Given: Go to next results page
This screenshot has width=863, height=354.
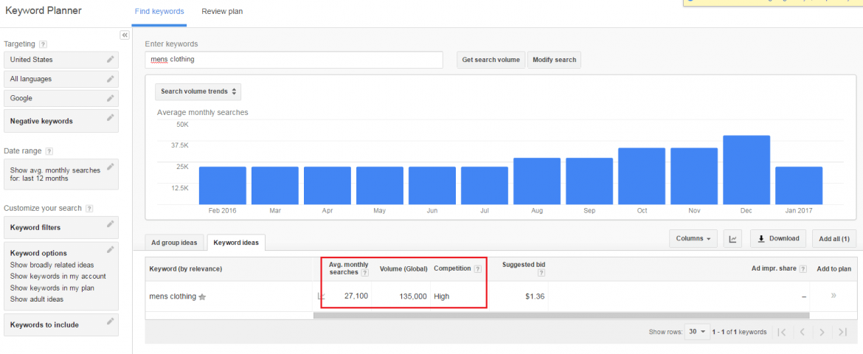Looking at the screenshot, I should [x=822, y=332].
